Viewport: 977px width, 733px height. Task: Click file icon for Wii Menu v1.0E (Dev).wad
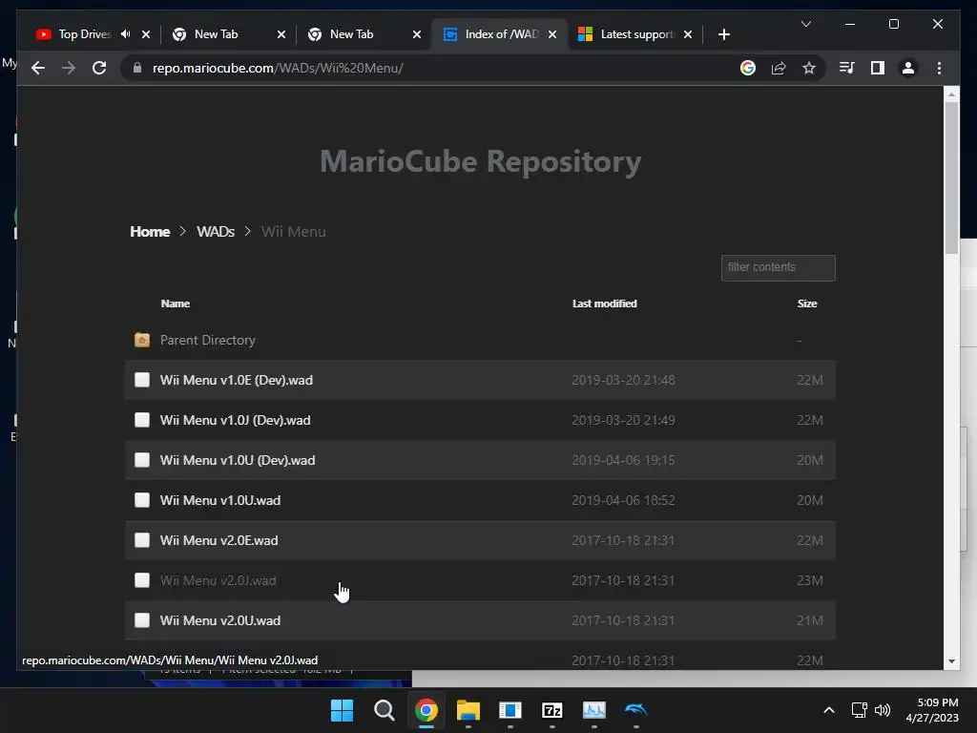(x=142, y=380)
